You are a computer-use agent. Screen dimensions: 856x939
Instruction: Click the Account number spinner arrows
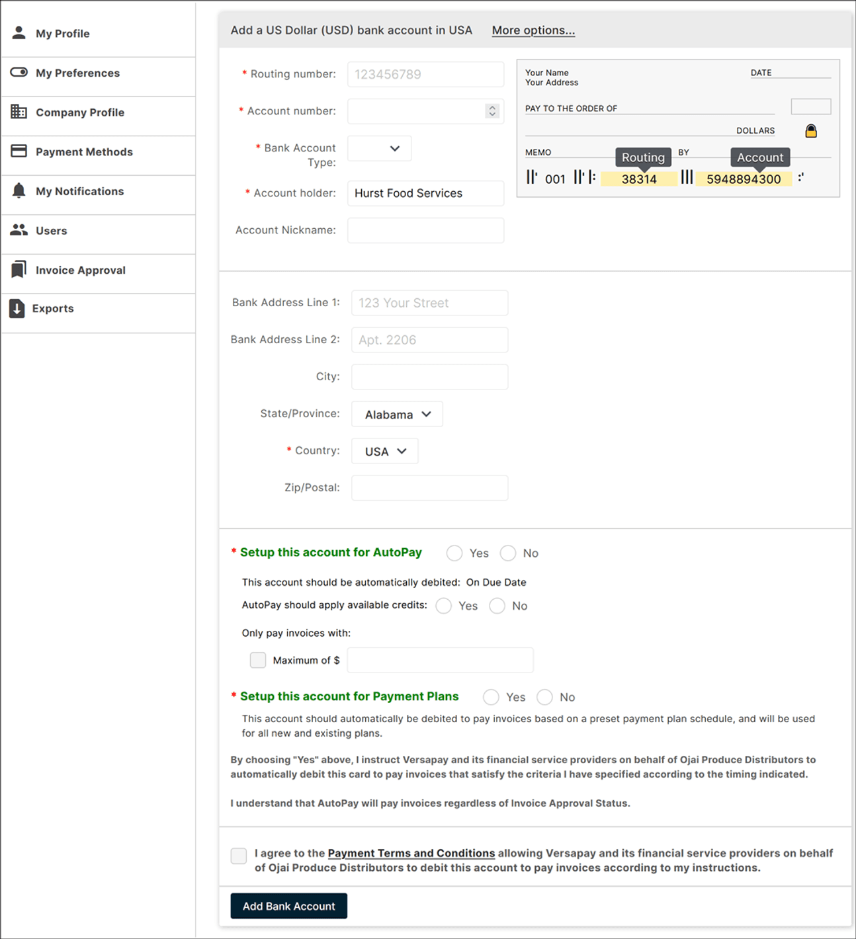tap(492, 111)
